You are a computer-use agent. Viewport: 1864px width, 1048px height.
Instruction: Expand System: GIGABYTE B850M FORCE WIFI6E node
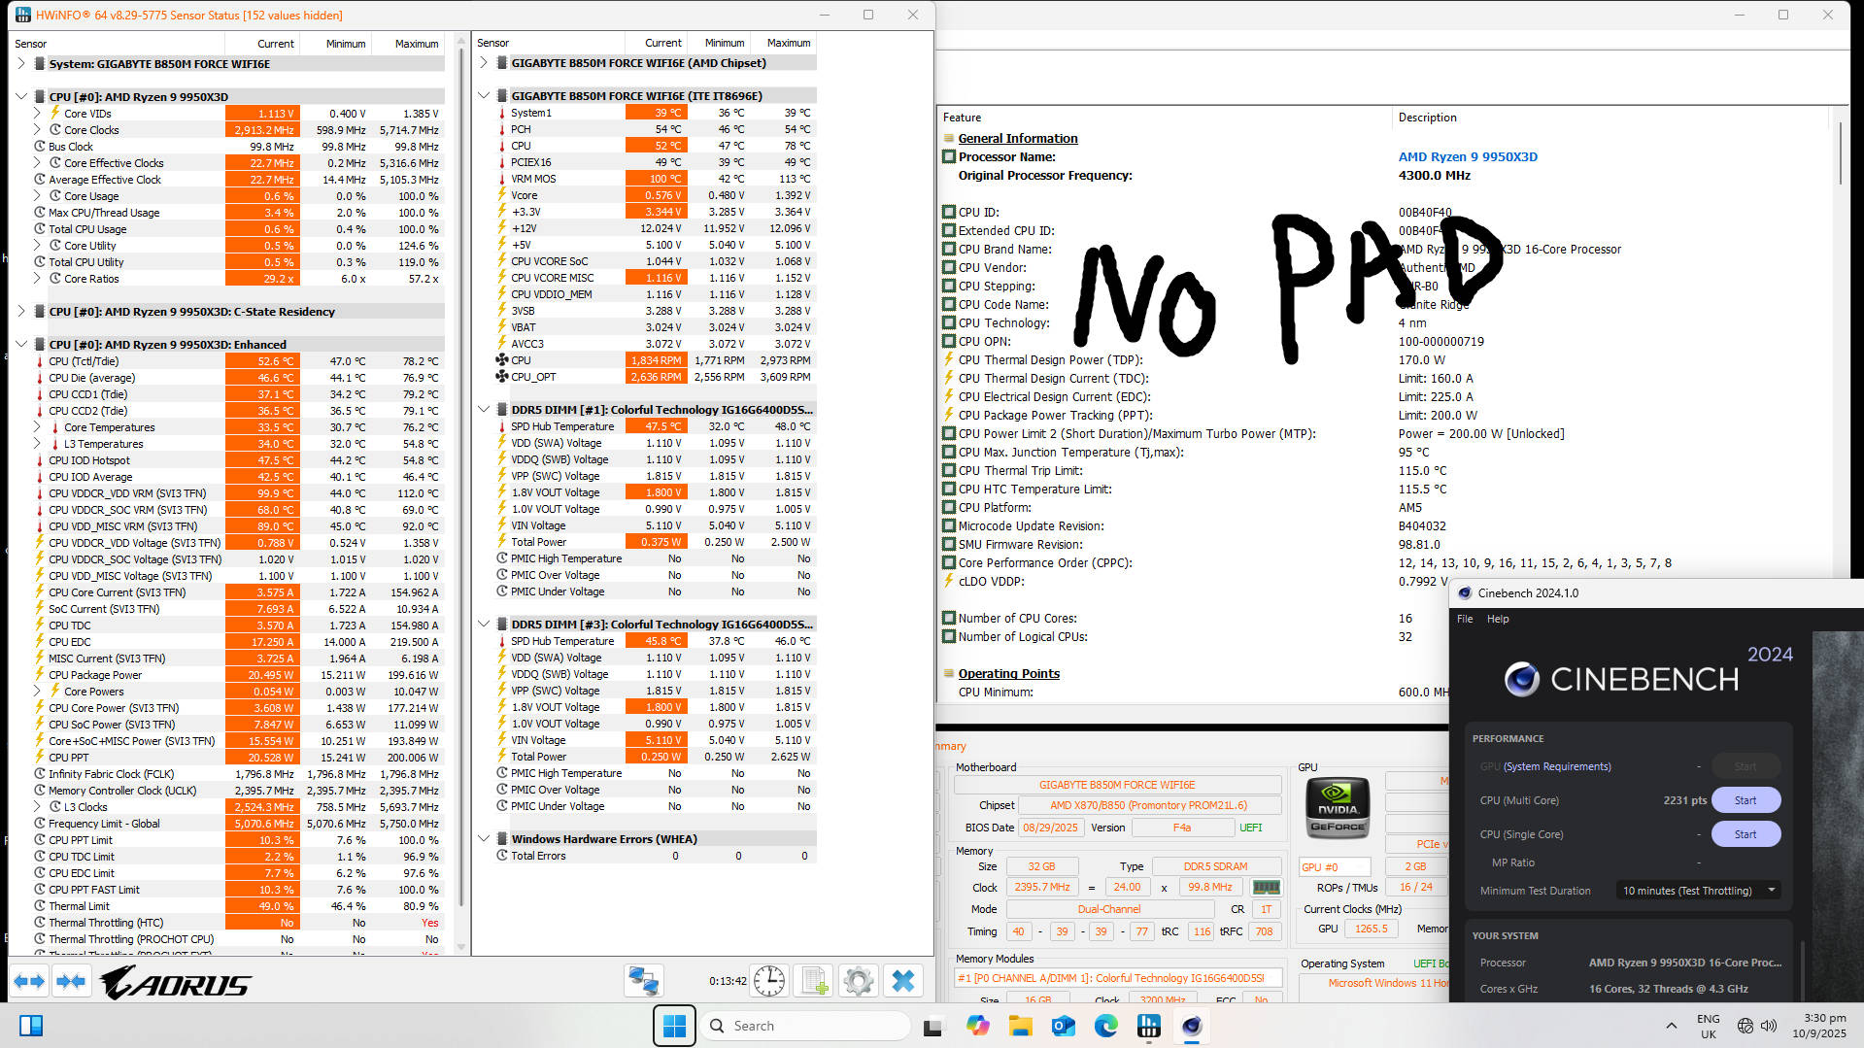21,63
